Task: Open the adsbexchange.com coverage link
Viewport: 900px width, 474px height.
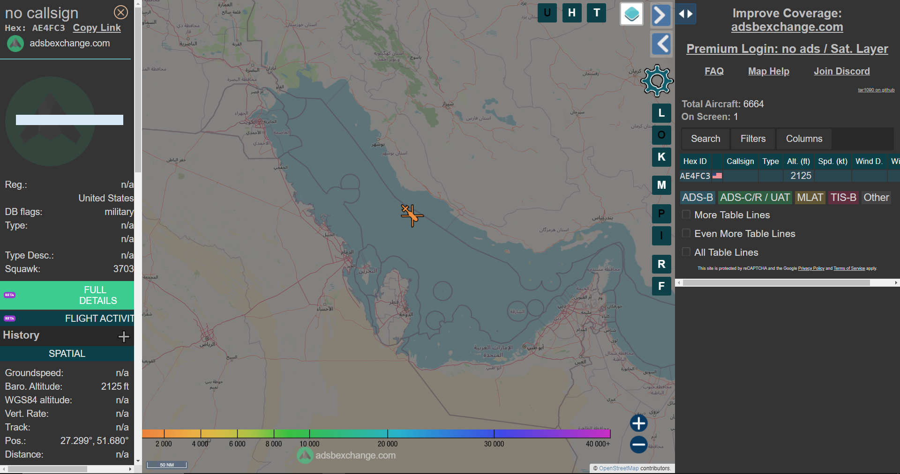Action: point(787,27)
